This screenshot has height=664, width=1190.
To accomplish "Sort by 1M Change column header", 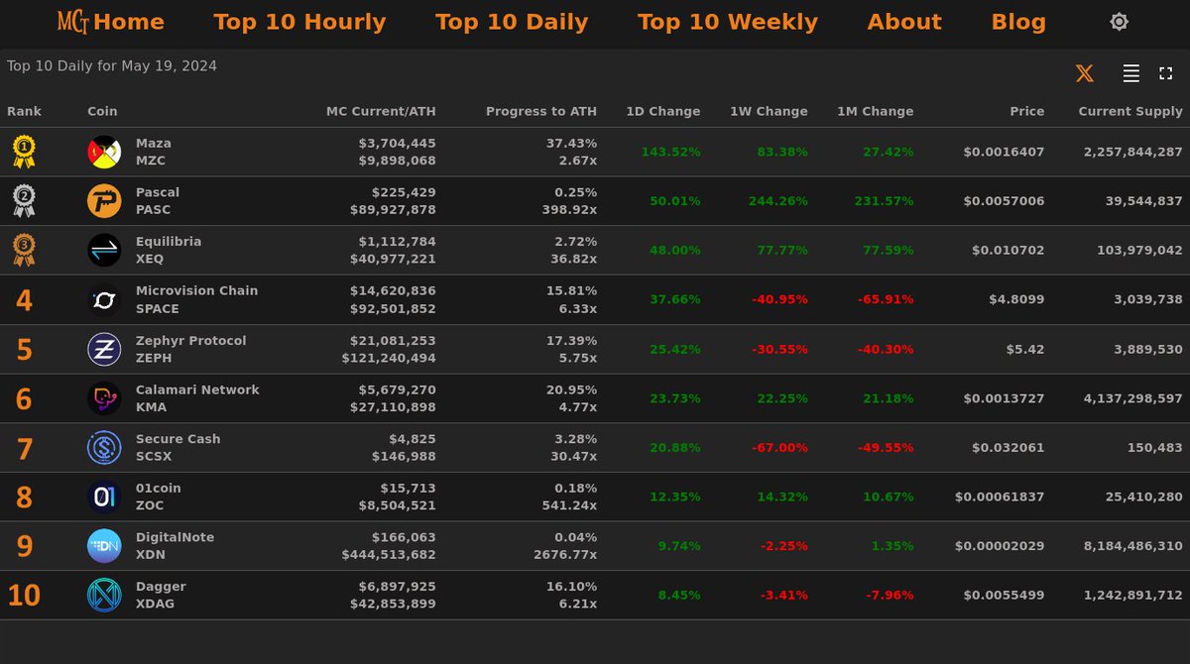I will 876,112.
